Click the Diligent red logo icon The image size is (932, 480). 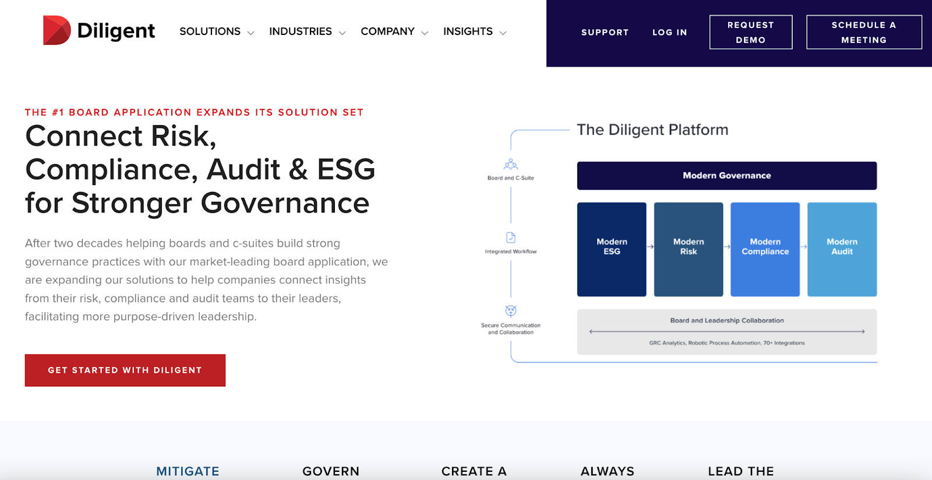coord(57,30)
